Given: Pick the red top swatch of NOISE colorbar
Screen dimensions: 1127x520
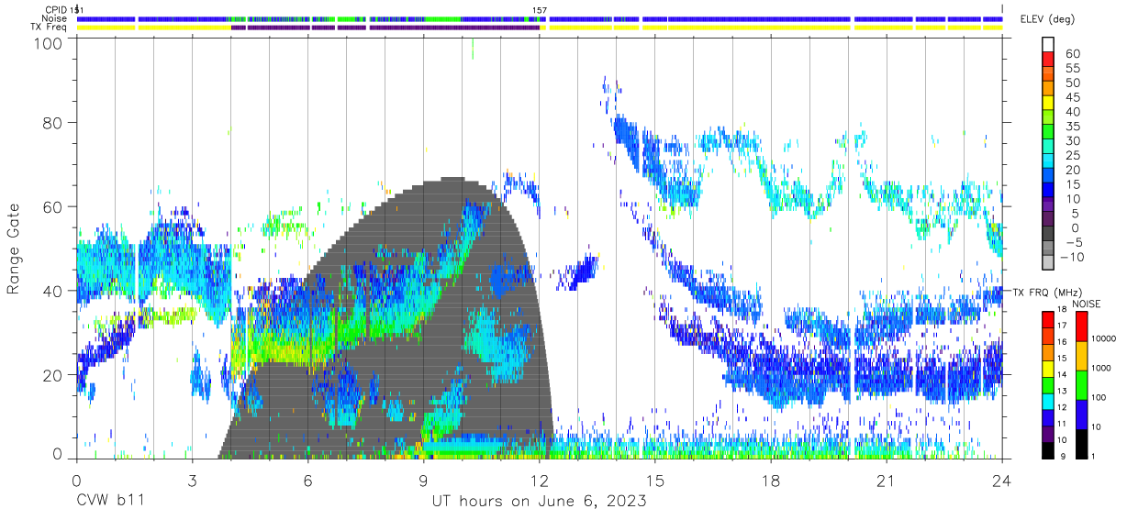Looking at the screenshot, I should pos(1081,326).
